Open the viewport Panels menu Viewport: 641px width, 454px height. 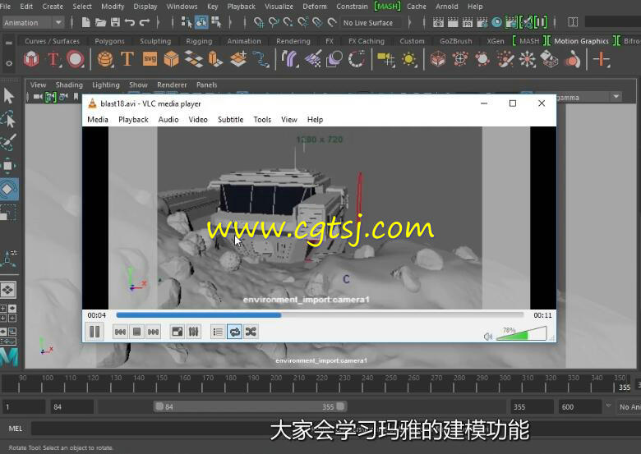(207, 85)
